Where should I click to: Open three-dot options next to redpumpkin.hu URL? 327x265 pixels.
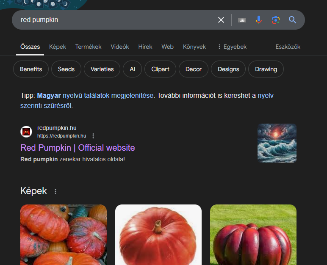(93, 136)
